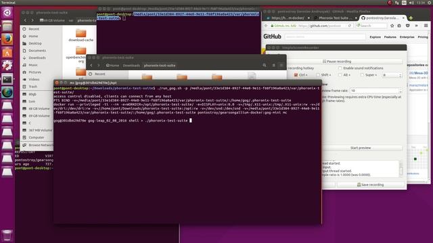The image size is (433, 243).
Task: Select Desktop in rear Files sidebar
Action: (35, 43)
